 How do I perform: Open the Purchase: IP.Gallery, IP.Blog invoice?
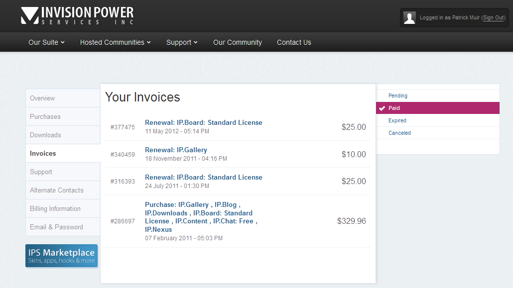201,217
